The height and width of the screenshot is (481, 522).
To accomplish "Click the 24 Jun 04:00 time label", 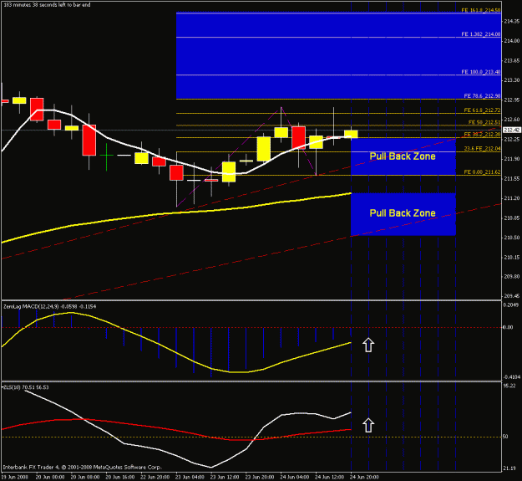I will pyautogui.click(x=294, y=478).
